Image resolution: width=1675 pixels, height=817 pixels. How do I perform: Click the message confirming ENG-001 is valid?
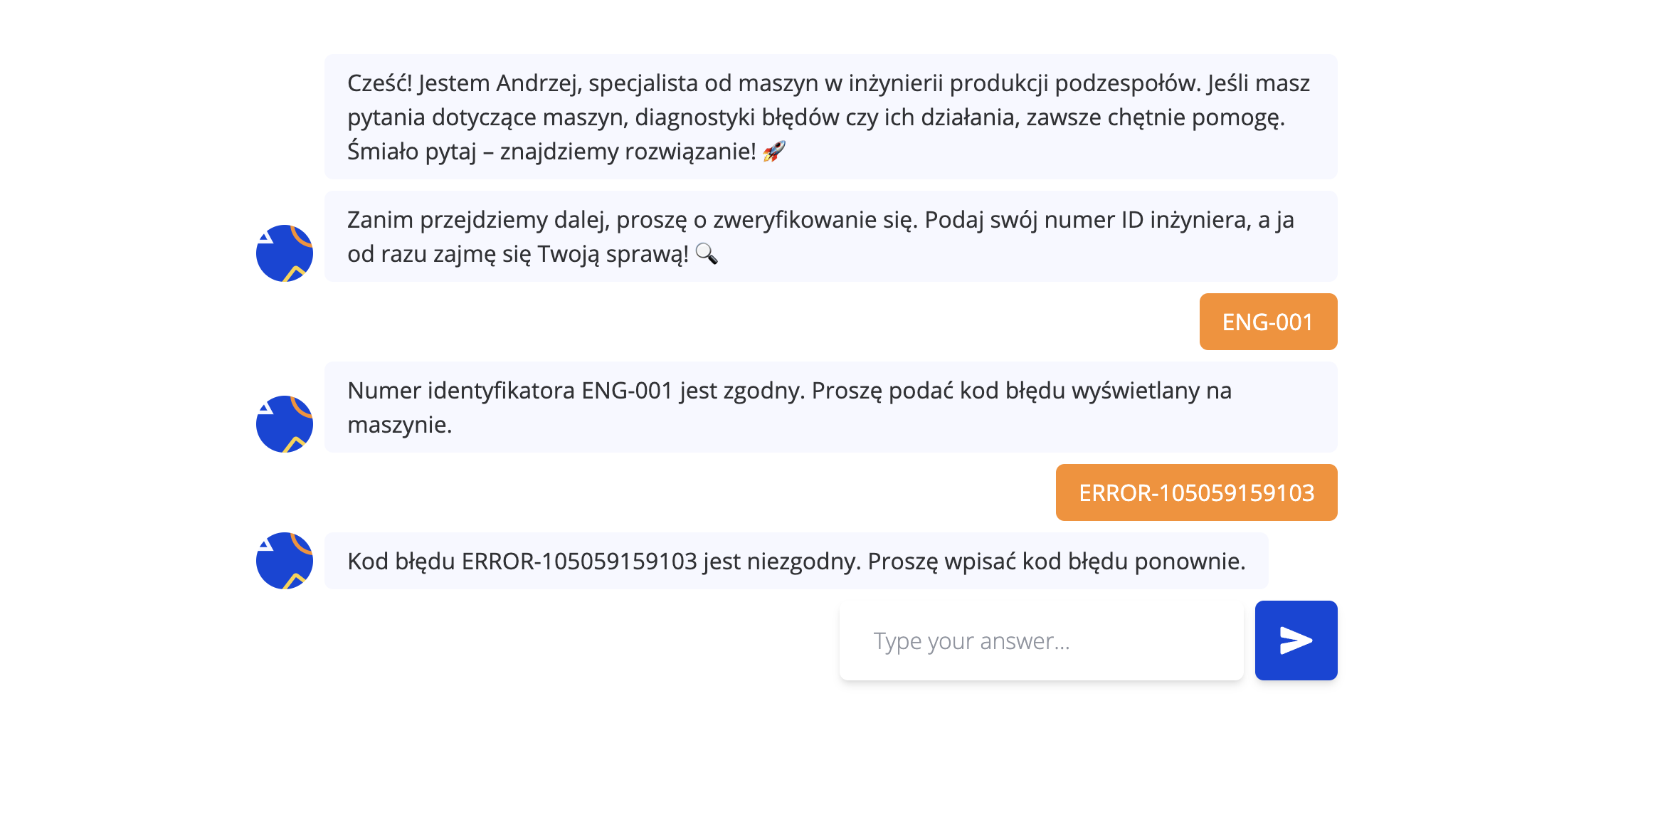click(x=829, y=407)
